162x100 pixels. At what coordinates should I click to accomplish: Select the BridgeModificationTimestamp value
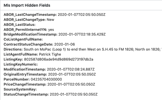click(82, 34)
